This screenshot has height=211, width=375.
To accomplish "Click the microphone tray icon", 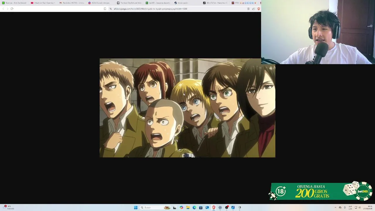I will click(x=345, y=207).
